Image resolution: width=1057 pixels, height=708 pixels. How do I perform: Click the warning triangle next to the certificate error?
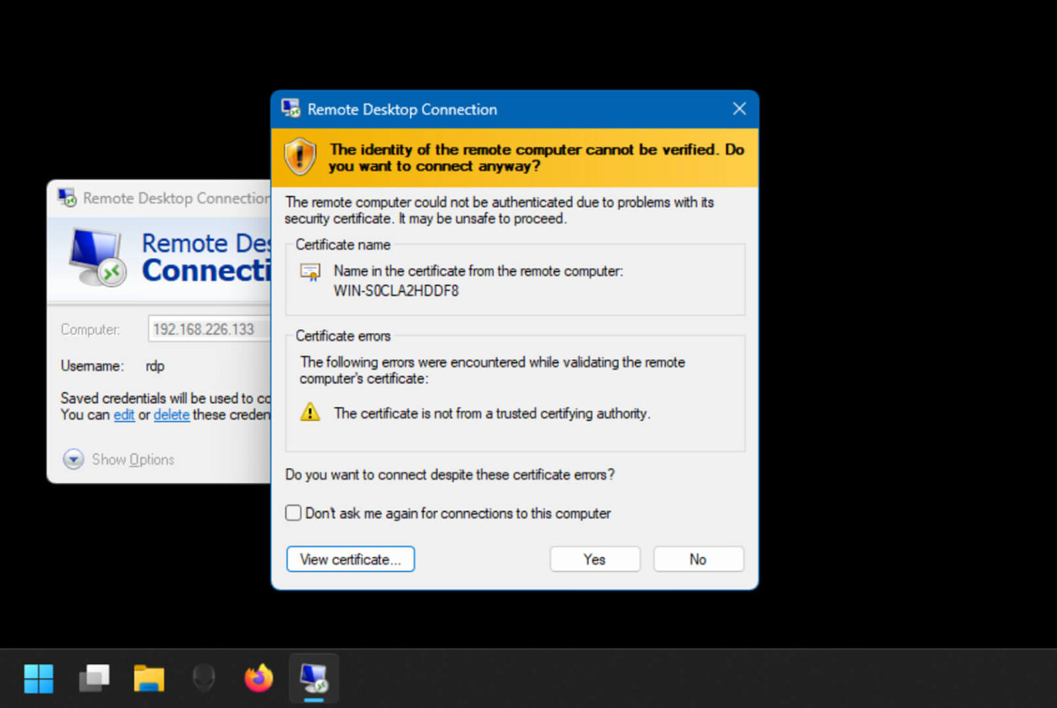point(310,412)
